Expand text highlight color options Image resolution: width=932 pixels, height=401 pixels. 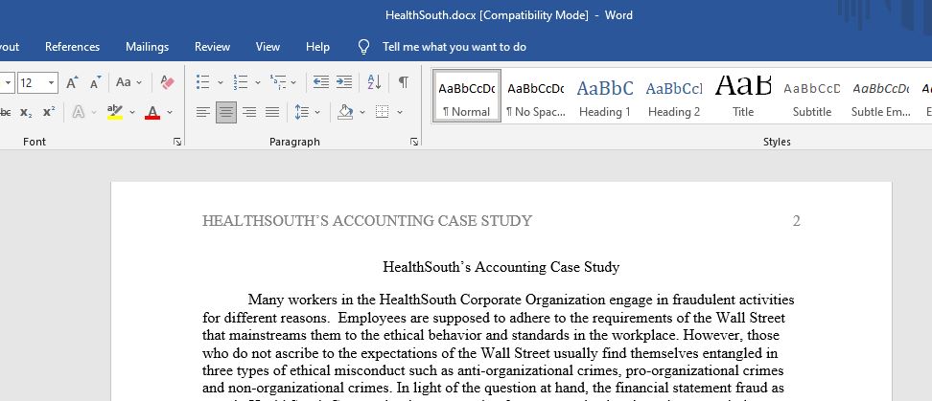tap(132, 112)
